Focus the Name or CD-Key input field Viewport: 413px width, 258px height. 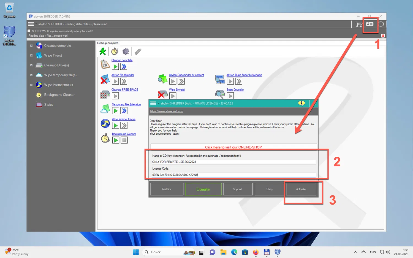(x=234, y=162)
